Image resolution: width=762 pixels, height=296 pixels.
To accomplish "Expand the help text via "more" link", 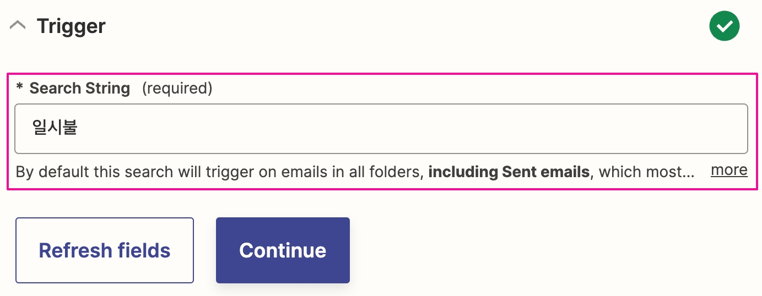I will [x=729, y=170].
